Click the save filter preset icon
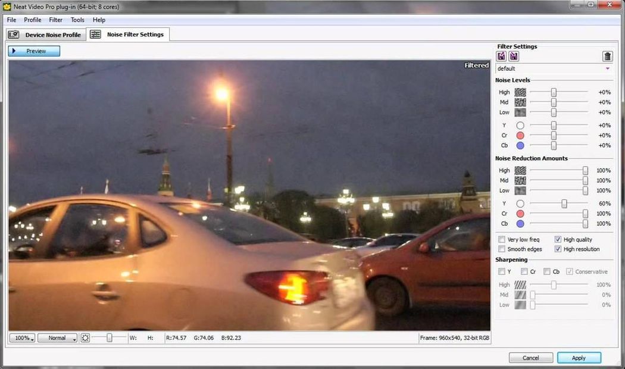625x369 pixels. coord(514,56)
